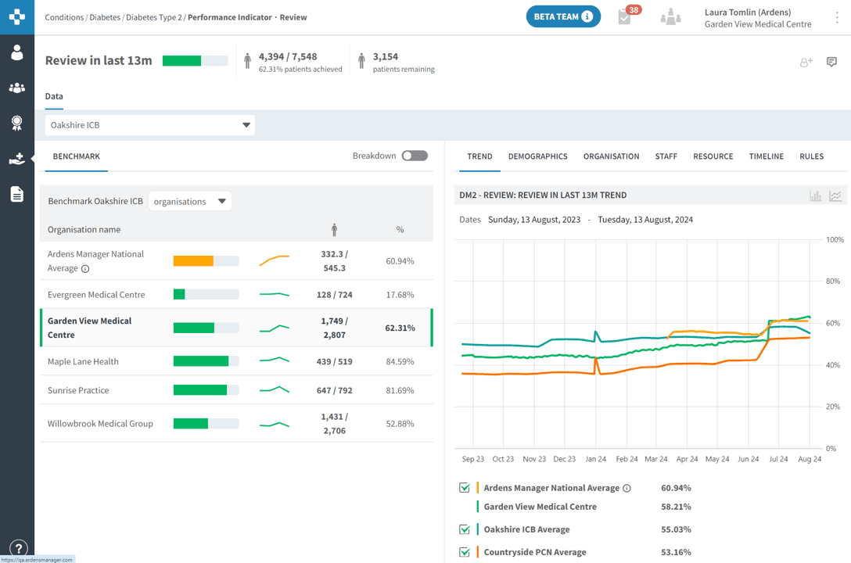The width and height of the screenshot is (851, 563).
Task: Open the document report sidebar icon
Action: [x=16, y=194]
